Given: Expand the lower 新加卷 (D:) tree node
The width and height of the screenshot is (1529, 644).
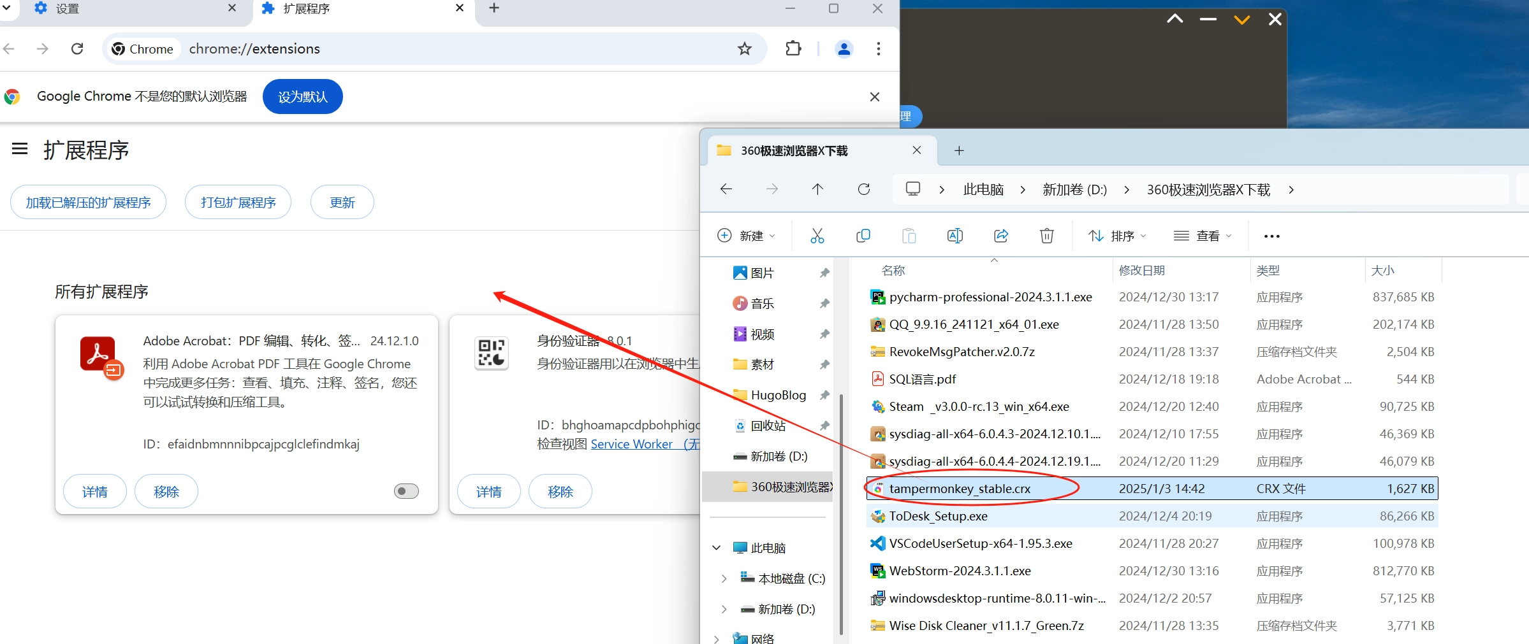Looking at the screenshot, I should 724,609.
